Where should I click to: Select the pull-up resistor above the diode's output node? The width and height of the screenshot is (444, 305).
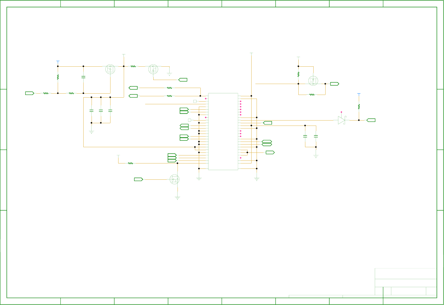tap(359, 107)
